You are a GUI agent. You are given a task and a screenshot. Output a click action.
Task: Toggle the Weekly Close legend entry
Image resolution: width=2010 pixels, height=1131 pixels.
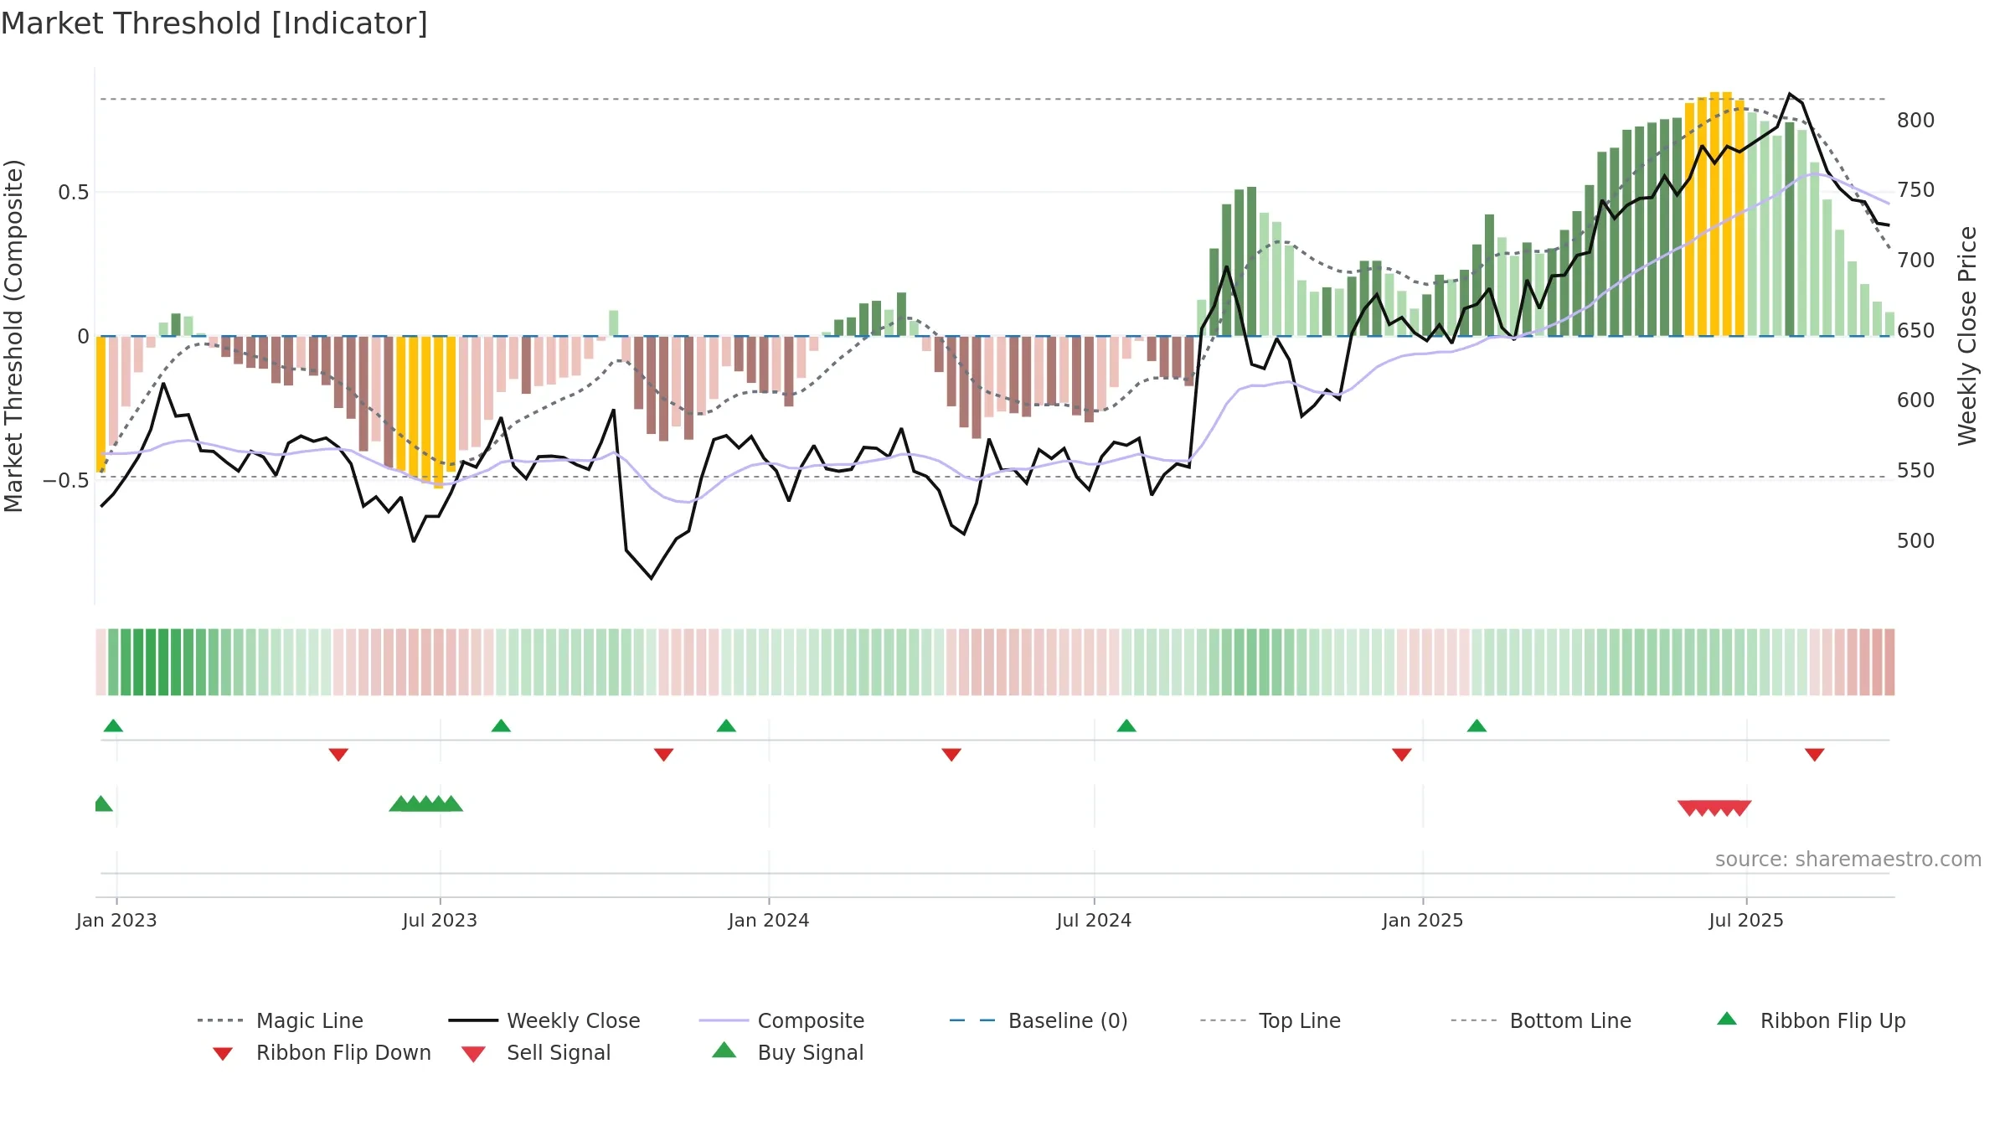coord(544,1020)
